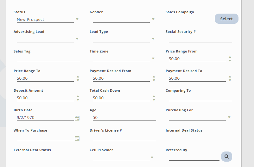The image size is (254, 167).
Task: Increase the Deposit Amount value
Action: tap(78, 96)
